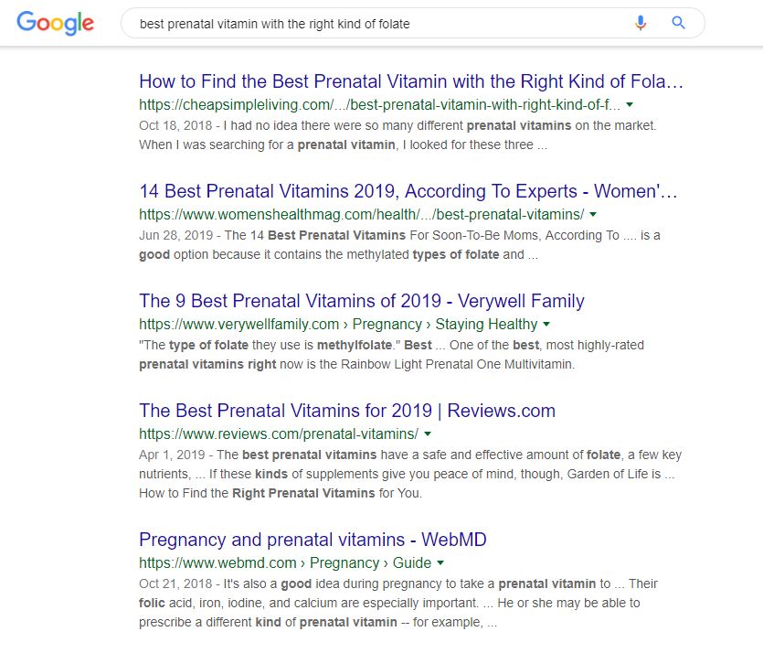
Task: Open webmd.com result dropdown arrow
Action: click(x=440, y=562)
